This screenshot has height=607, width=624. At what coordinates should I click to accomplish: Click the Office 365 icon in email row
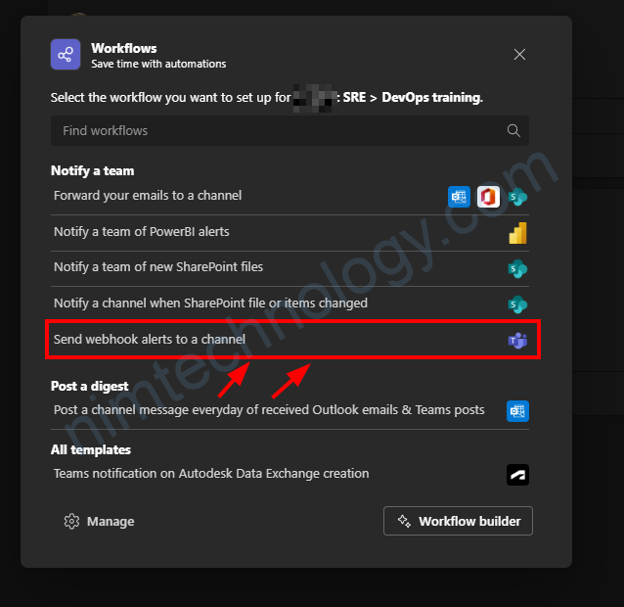click(488, 197)
